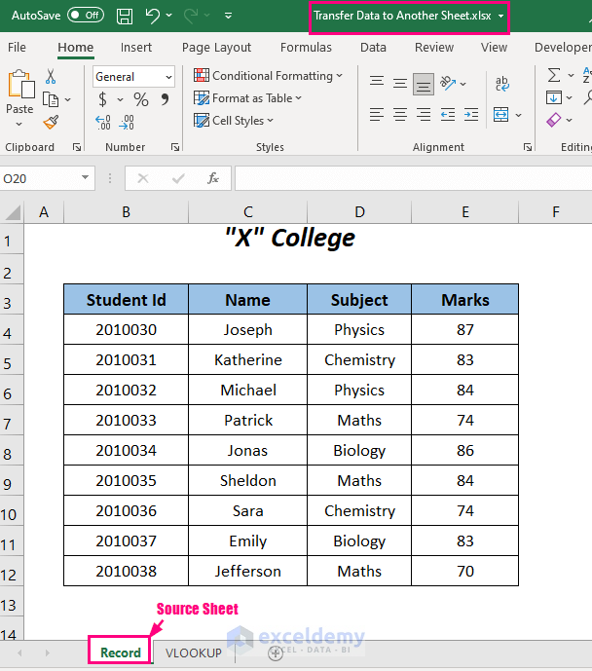This screenshot has width=592, height=671.
Task: Add a new sheet with plus button
Action: pos(276,652)
